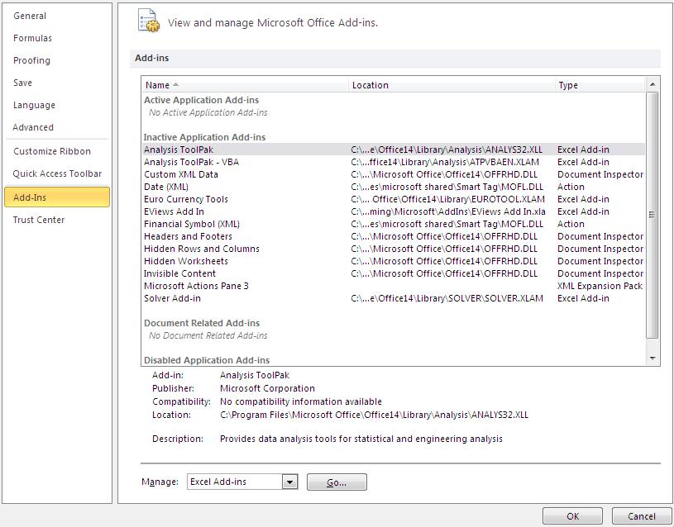This screenshot has width=674, height=527.
Task: Click the EUROTOOL.XLAM location path
Action: 448,199
